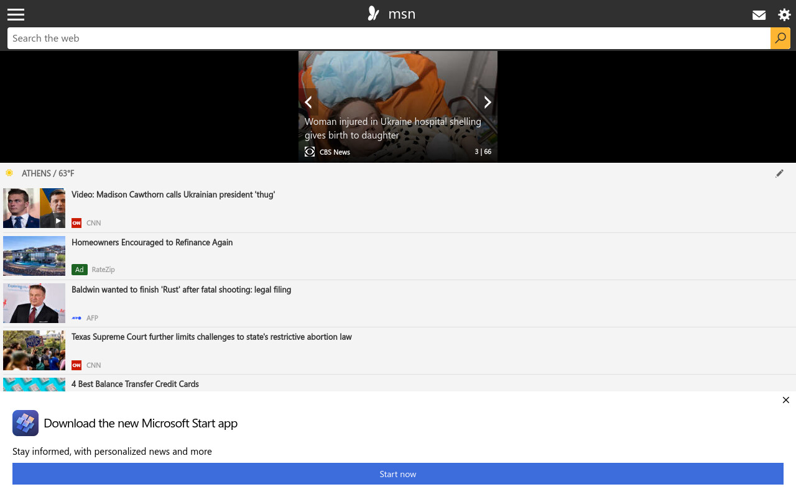Click the sunny weather icon

(x=9, y=173)
